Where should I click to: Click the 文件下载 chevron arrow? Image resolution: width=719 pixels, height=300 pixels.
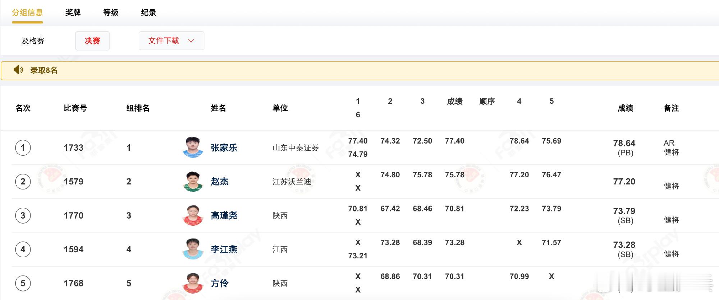pyautogui.click(x=191, y=41)
